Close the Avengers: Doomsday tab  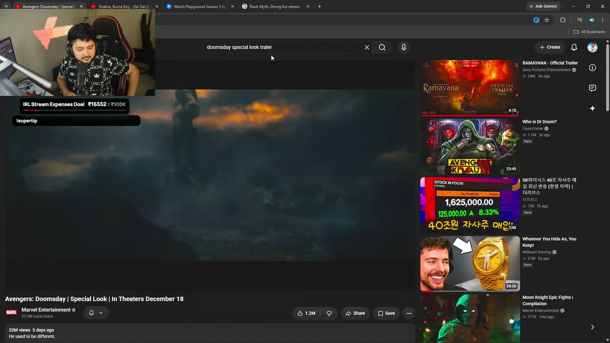click(81, 7)
